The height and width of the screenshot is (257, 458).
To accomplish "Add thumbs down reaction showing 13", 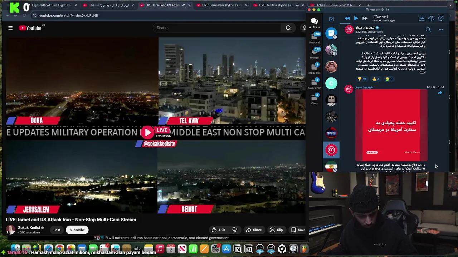I will click(x=362, y=79).
